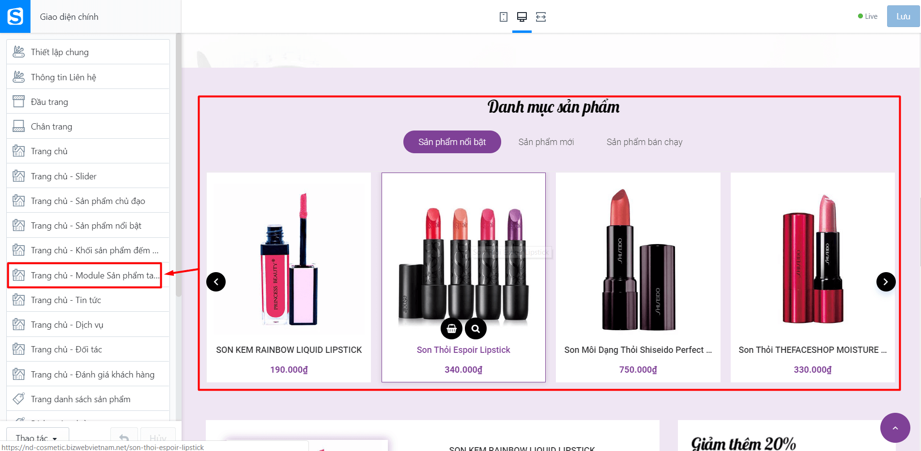Click the Đầu trang section icon
Viewport: 921px width, 451px height.
click(19, 102)
